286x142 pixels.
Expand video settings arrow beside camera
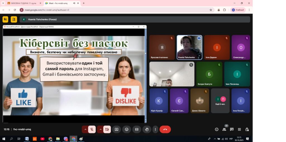coord(100,129)
